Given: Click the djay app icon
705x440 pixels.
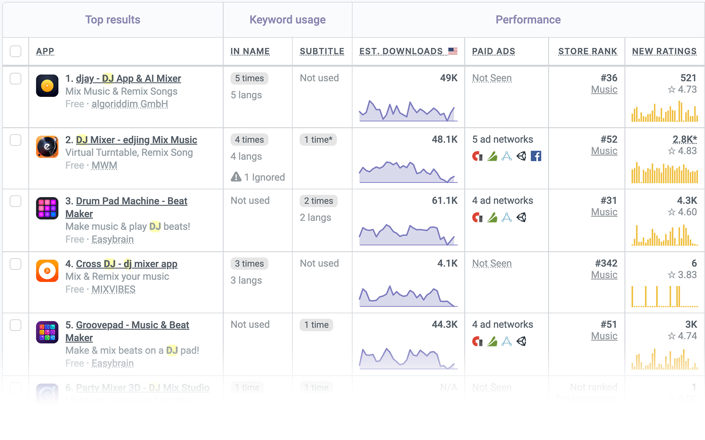Looking at the screenshot, I should pos(47,86).
